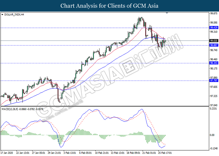Click the 17 Jan 2020 date label
Screen dimensions: 219x156
click(7, 153)
